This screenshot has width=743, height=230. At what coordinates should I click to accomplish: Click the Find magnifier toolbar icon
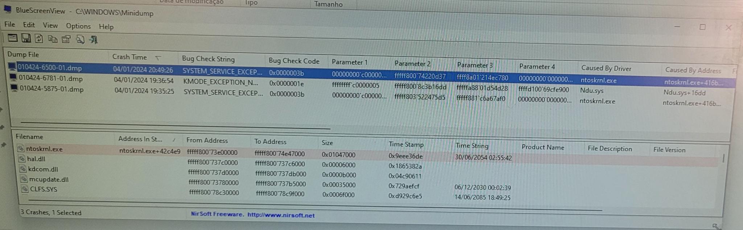(80, 39)
